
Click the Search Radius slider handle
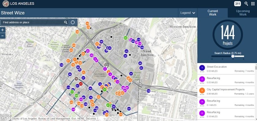(x=233, y=56)
